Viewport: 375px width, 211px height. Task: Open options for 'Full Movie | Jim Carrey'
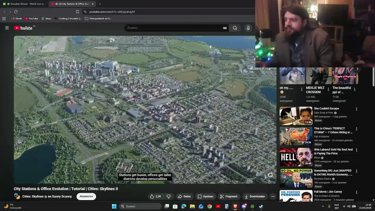click(357, 192)
